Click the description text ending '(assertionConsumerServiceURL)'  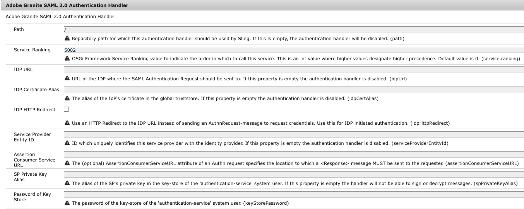pos(295,163)
